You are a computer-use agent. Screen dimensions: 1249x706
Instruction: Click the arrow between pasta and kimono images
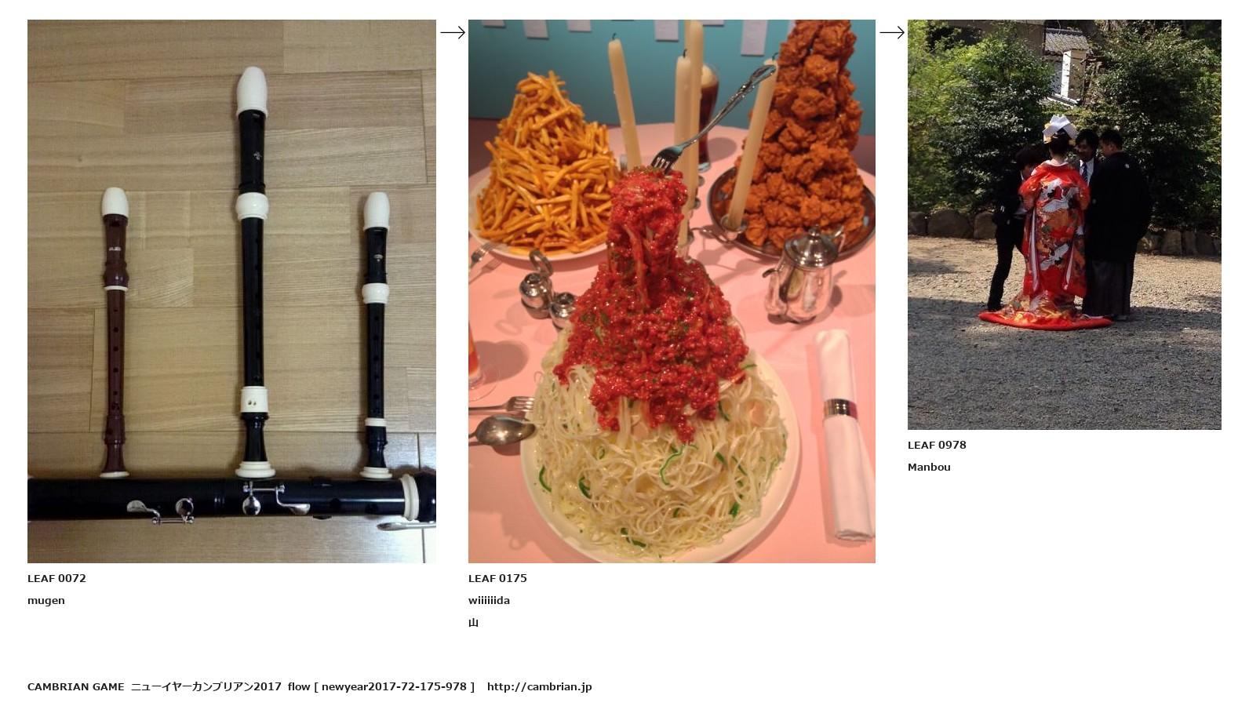(x=892, y=32)
